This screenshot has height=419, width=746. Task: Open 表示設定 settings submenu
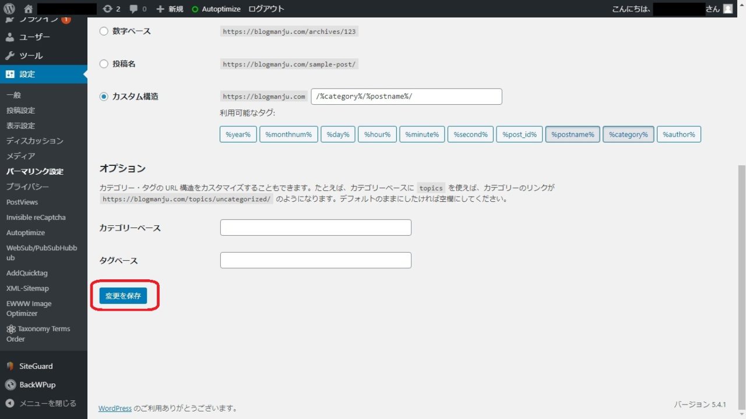tap(20, 126)
